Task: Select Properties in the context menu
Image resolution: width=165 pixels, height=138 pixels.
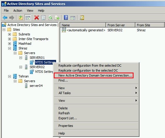Action: (66, 126)
